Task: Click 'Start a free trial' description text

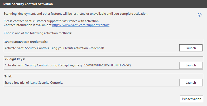Action: pyautogui.click(x=34, y=83)
